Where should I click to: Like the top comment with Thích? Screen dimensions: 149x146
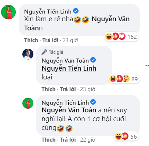(x=31, y=40)
